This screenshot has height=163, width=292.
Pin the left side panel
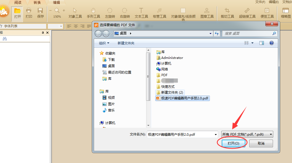click(x=43, y=33)
